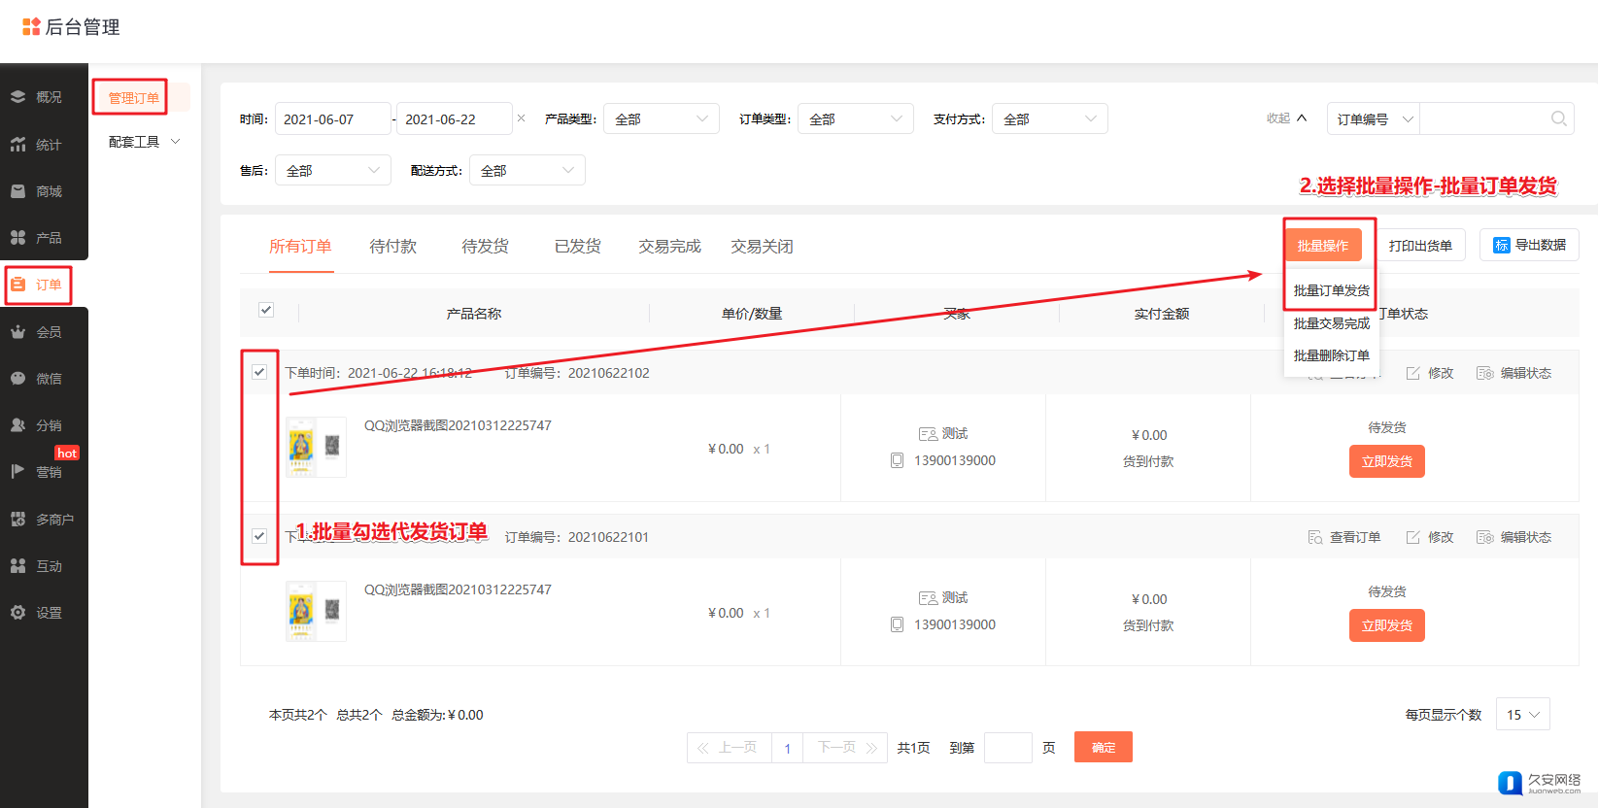This screenshot has height=808, width=1598.
Task: Click 立即发货 button for first order
Action: 1386,461
